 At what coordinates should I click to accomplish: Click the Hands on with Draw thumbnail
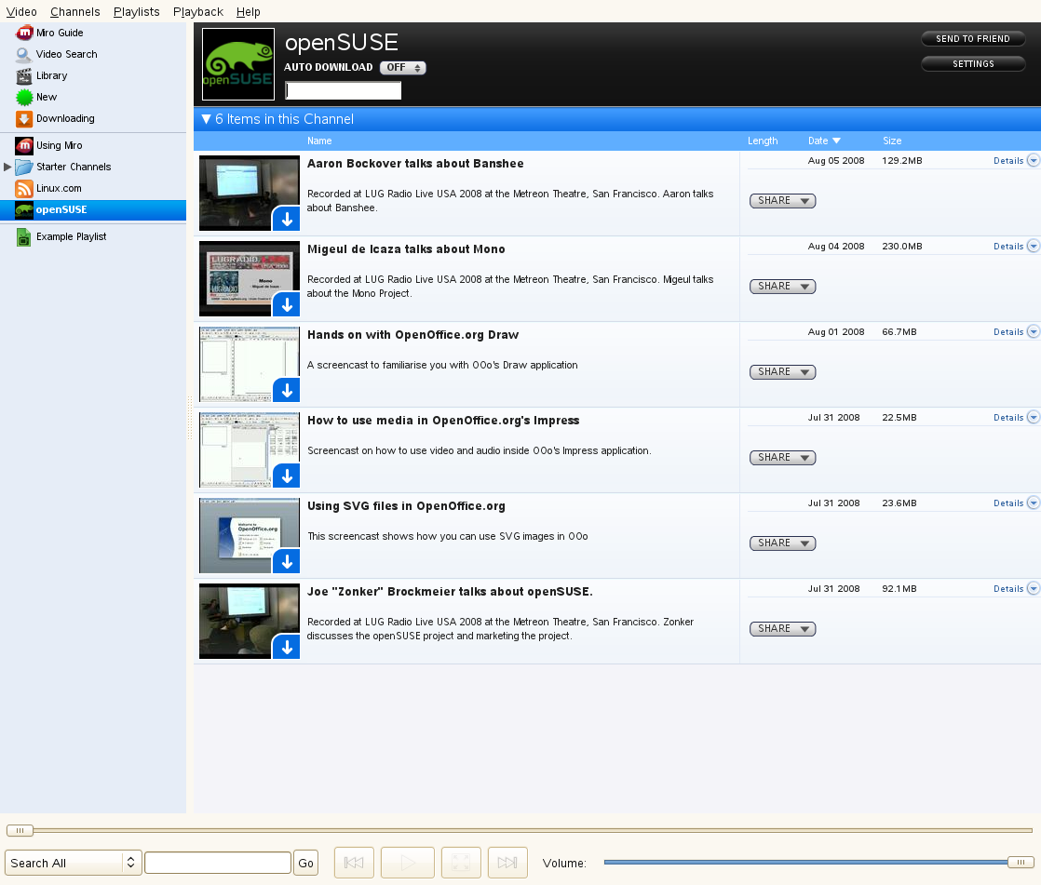coord(249,364)
